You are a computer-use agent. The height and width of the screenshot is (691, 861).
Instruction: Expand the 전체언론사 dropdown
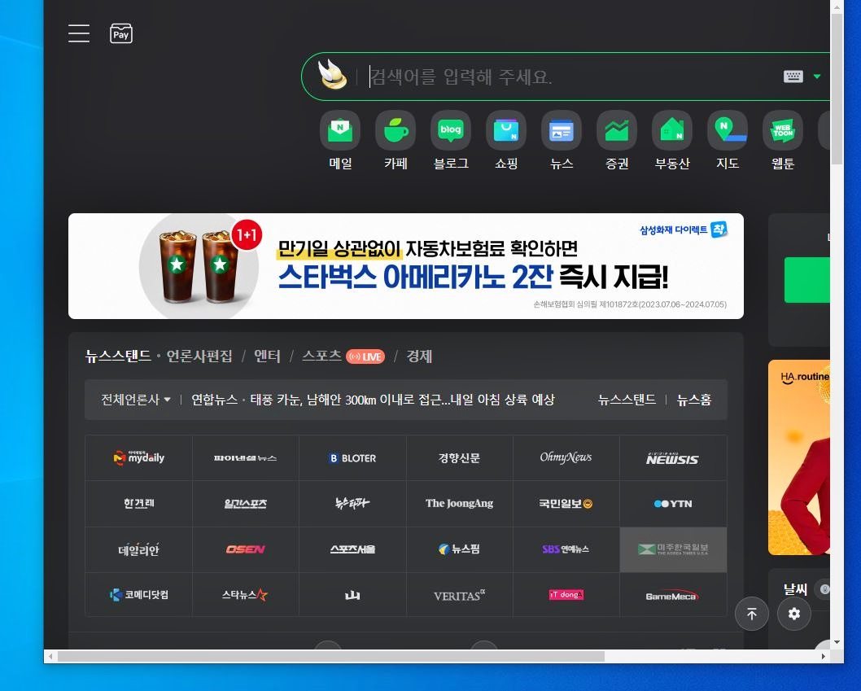tap(136, 400)
